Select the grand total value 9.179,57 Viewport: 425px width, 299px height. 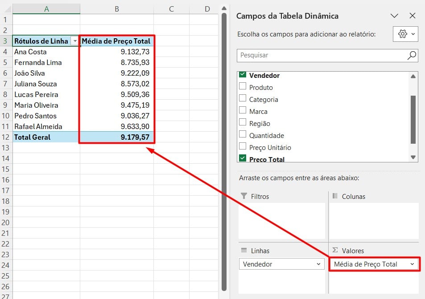[x=117, y=137]
